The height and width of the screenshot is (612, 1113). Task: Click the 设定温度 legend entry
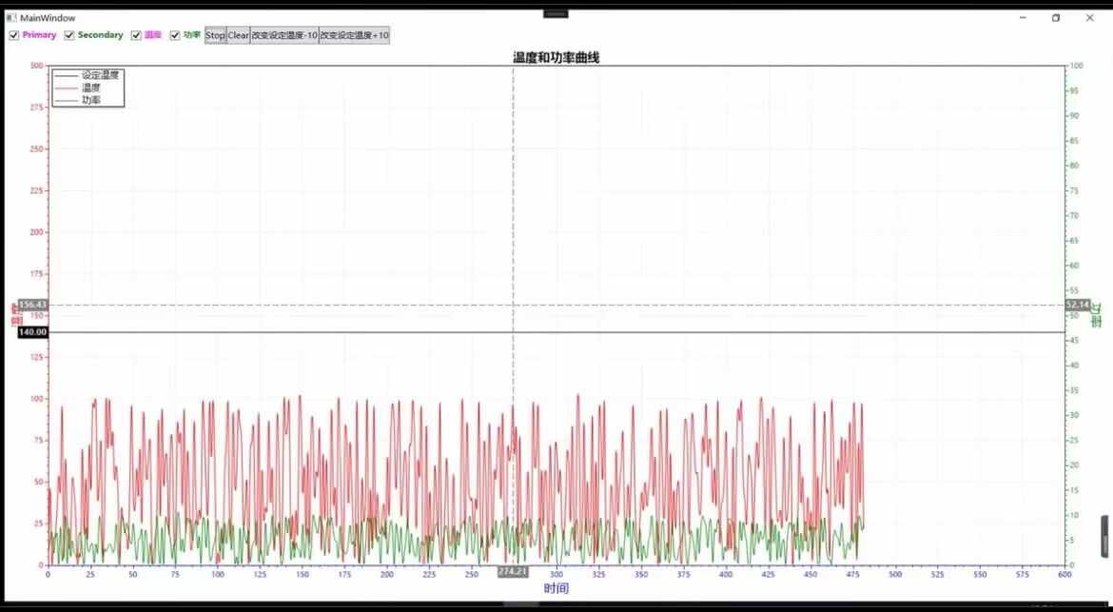click(x=100, y=74)
